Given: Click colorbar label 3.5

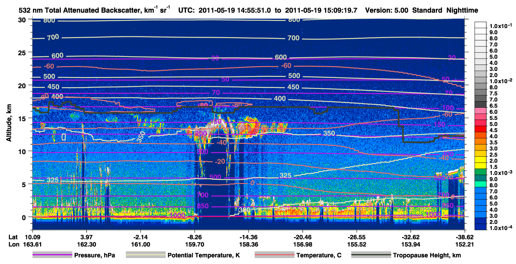Looking at the screenshot, I should (493, 142).
